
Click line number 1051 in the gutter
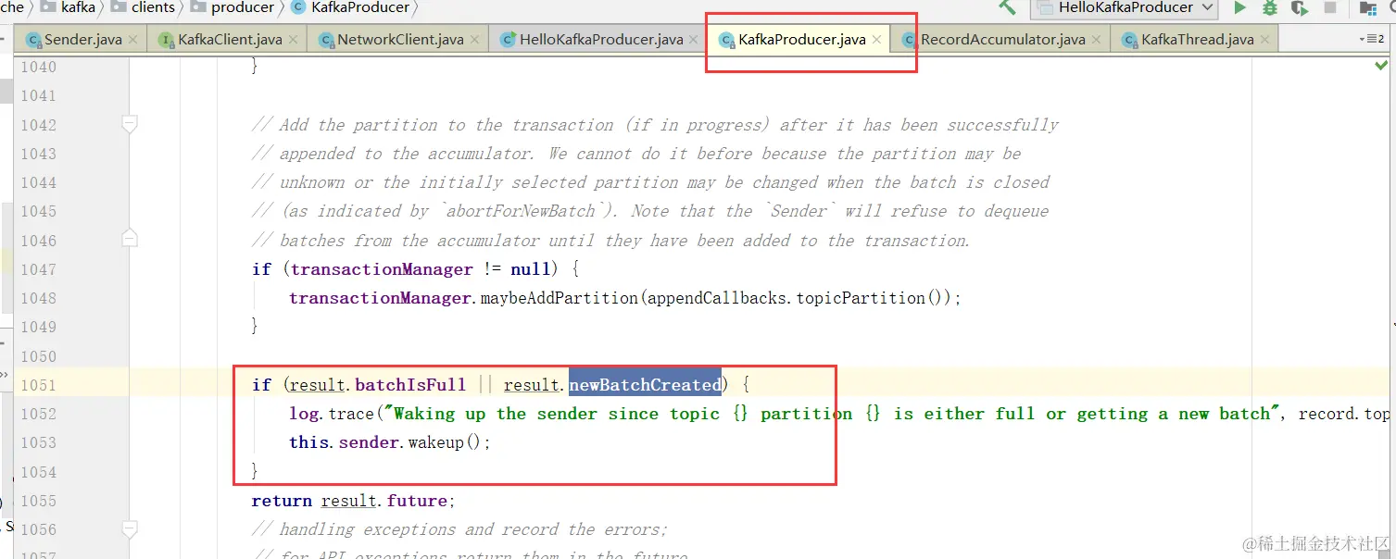(x=38, y=385)
